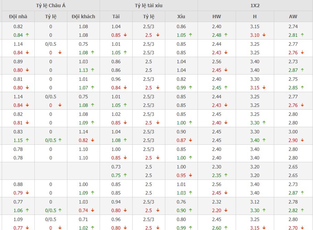The height and width of the screenshot is (230, 313).
Task: Click the red down arrow next to 2.90
Action: point(302,140)
